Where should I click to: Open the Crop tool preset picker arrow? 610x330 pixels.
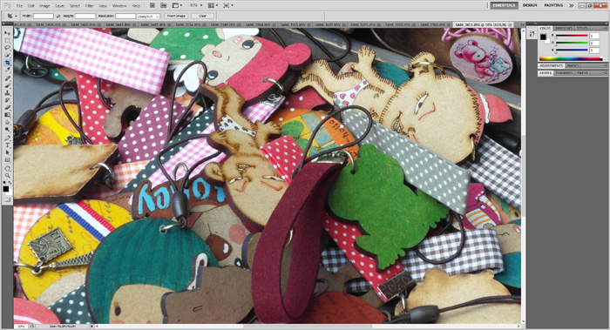pos(16,16)
